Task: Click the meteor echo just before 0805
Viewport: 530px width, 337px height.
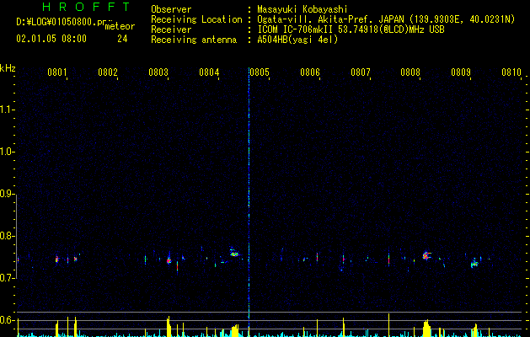Action: [x=234, y=253]
